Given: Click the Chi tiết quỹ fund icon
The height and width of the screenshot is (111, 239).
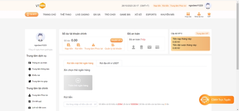Looking at the screenshot, I should [x=30, y=102].
